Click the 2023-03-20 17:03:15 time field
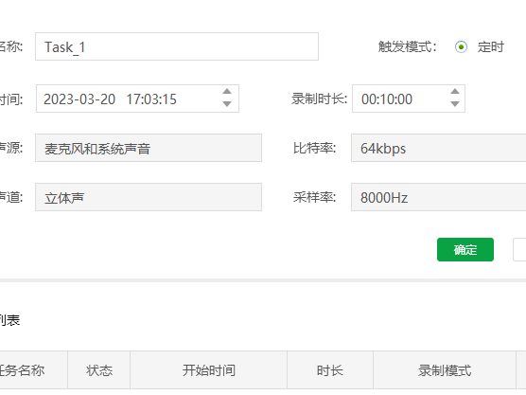The height and width of the screenshot is (395, 526). coord(137,99)
